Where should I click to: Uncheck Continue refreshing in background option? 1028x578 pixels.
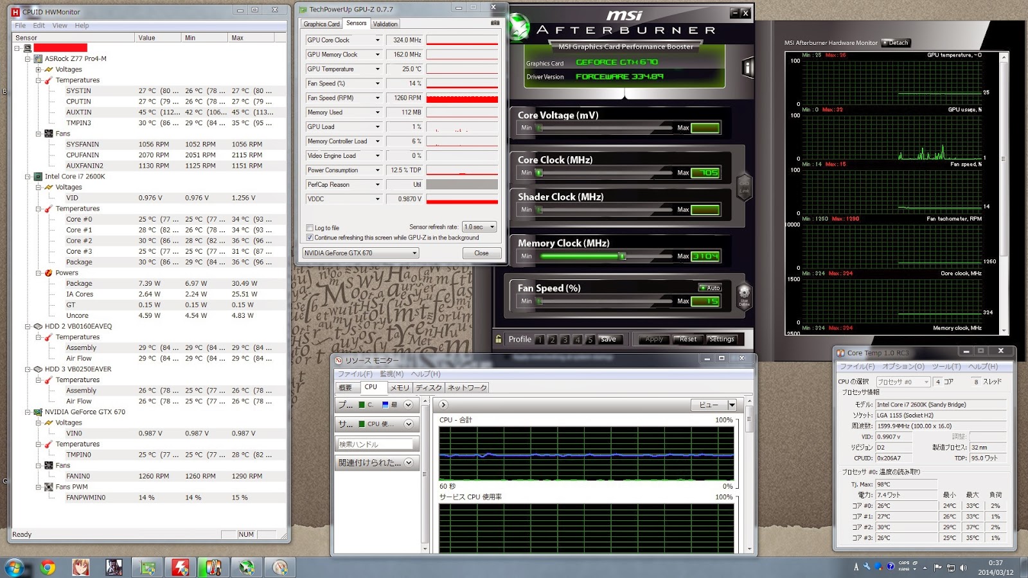tap(310, 238)
